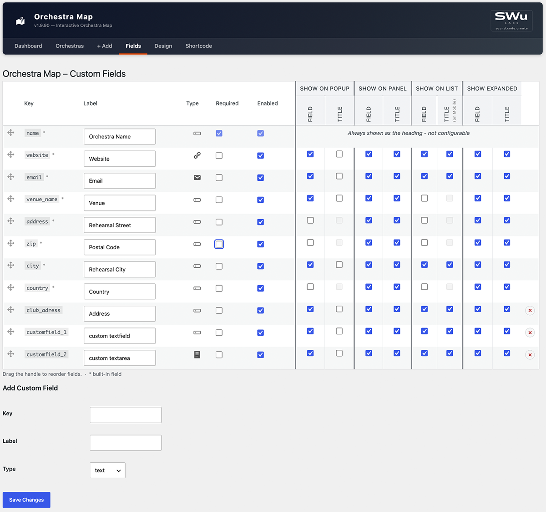Grab the drag handle for the city row
The width and height of the screenshot is (546, 512).
(x=11, y=265)
